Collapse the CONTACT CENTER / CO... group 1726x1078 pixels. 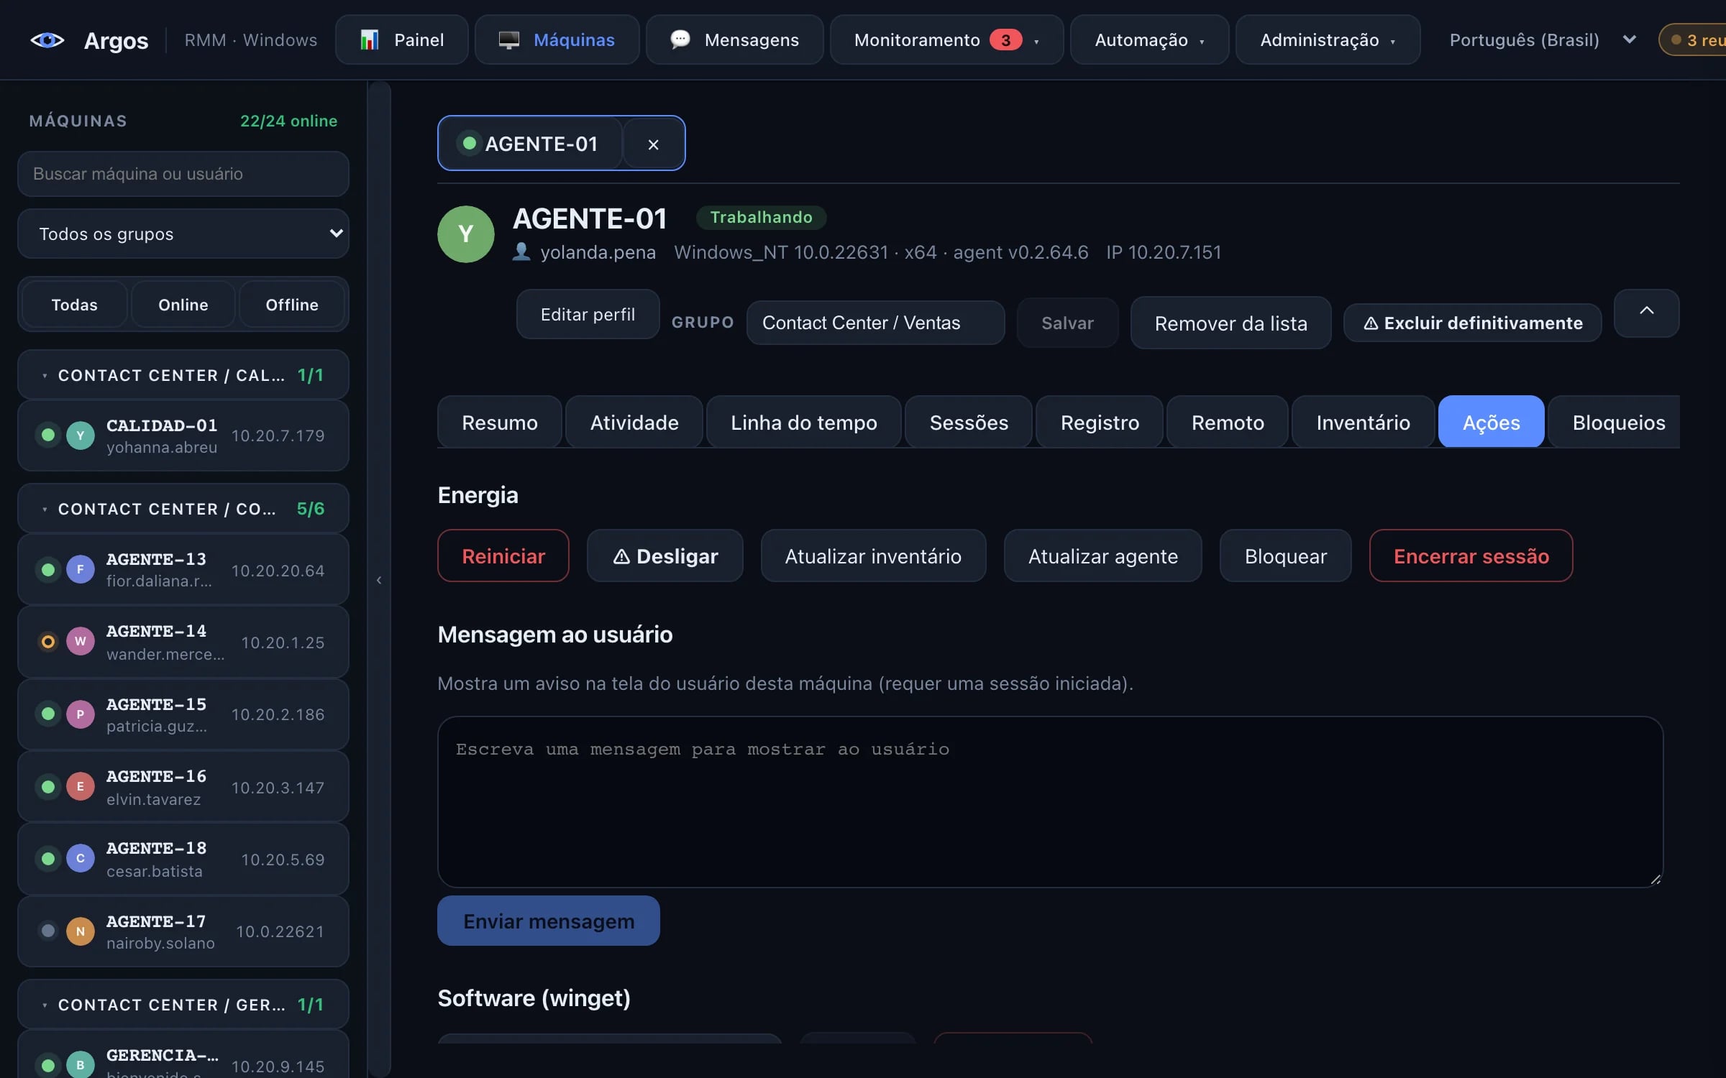tap(183, 509)
